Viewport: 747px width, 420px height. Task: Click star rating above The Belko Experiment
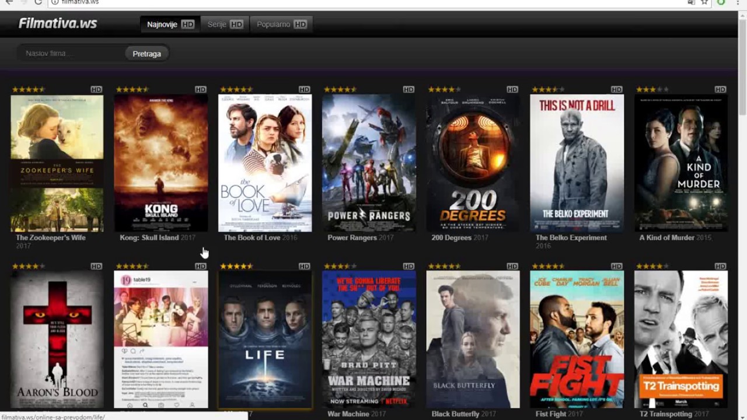tap(547, 89)
